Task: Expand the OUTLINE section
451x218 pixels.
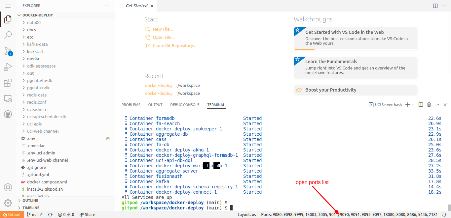Action: [65, 201]
